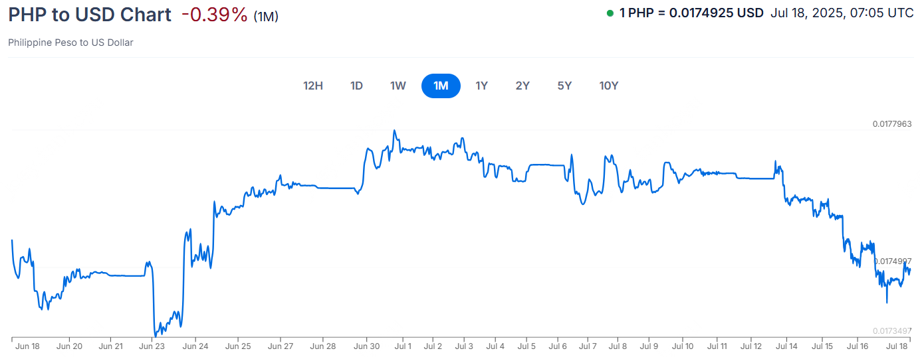
Task: Click the -0.39% change indicator
Action: pos(215,15)
